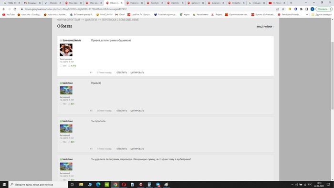Open the Chrome extensions puzzle icon
The height and width of the screenshot is (188, 334).
301,9
